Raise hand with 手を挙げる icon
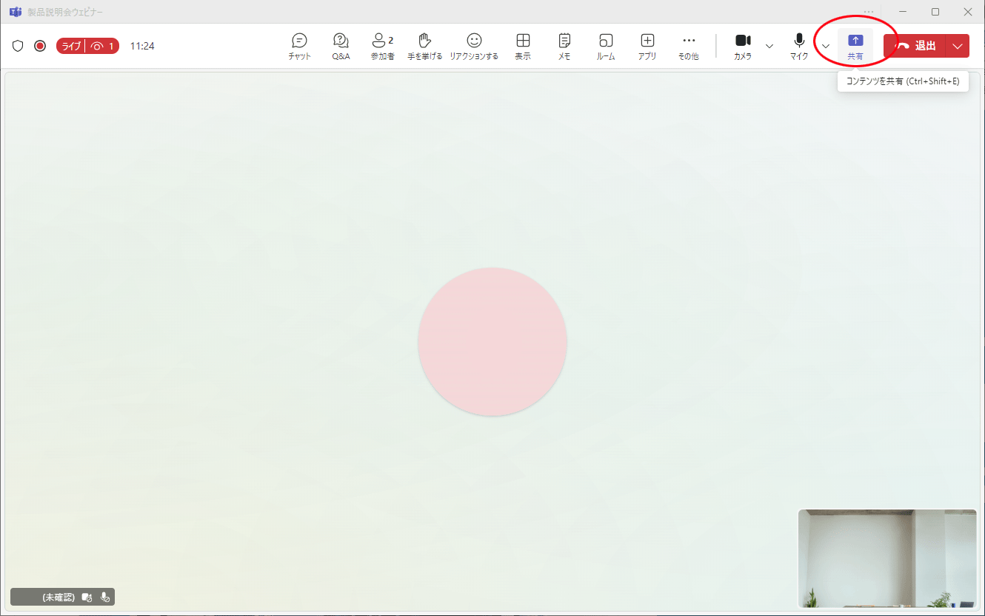This screenshot has width=985, height=616. tap(424, 46)
